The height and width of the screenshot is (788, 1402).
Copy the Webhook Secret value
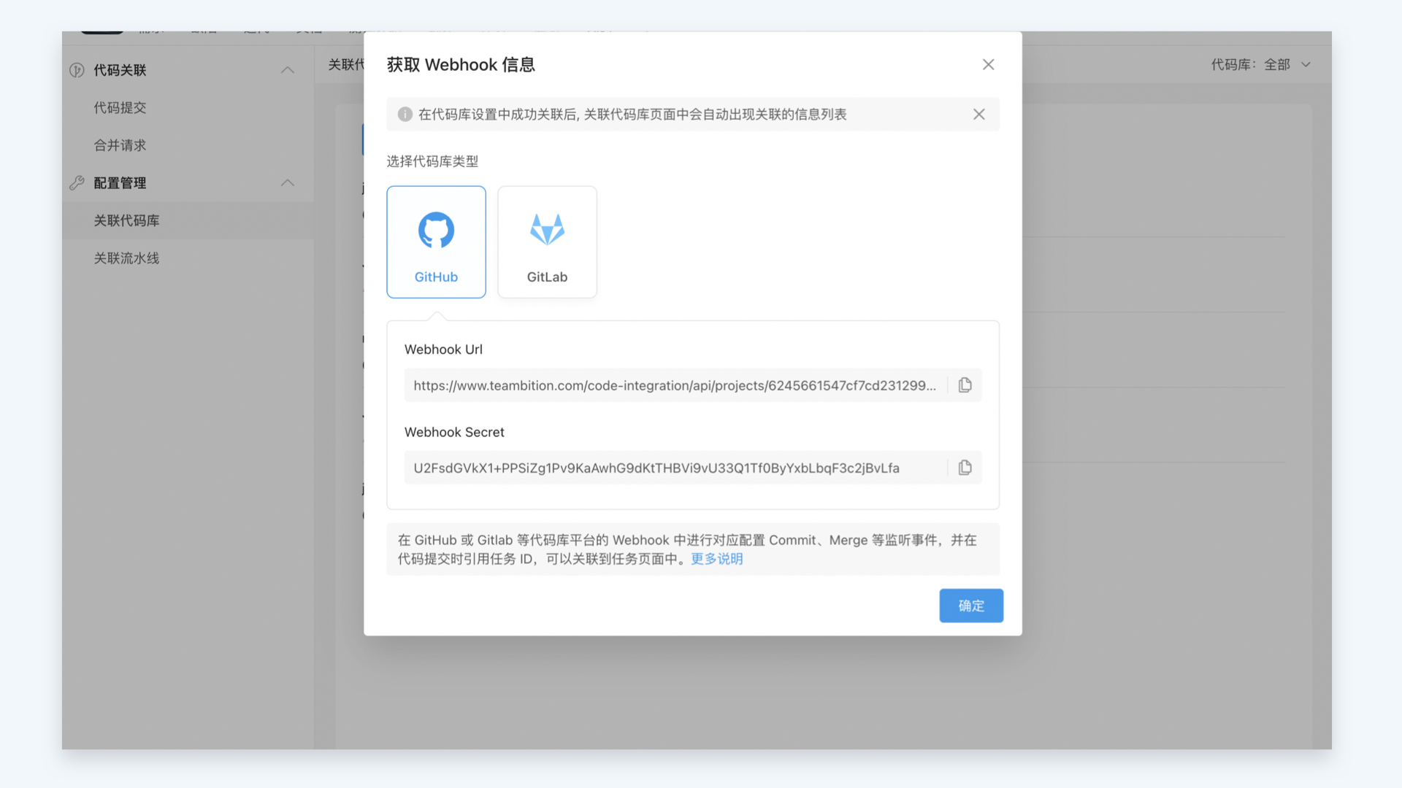[965, 468]
